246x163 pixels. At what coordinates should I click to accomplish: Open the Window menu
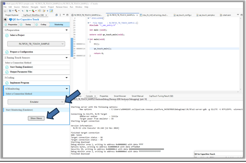(x=79, y=7)
